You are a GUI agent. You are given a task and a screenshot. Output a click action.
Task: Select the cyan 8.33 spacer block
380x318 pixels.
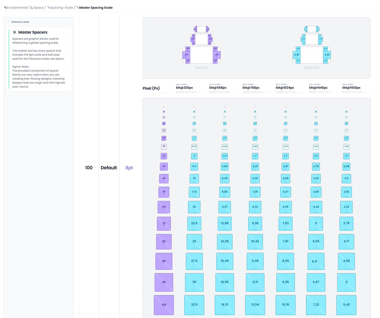255,207
